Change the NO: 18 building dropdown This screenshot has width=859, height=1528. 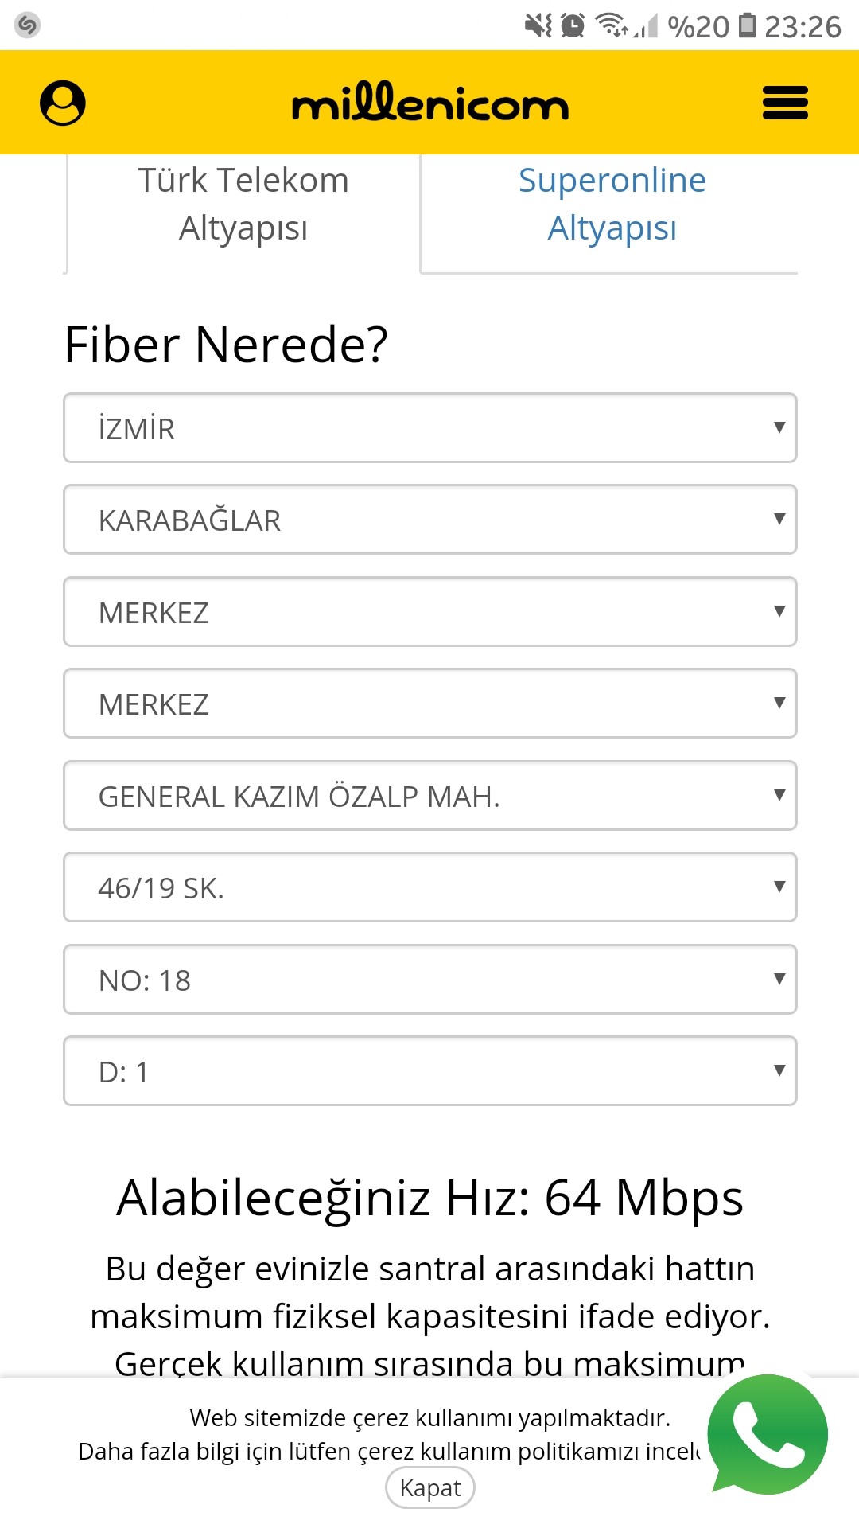point(429,980)
